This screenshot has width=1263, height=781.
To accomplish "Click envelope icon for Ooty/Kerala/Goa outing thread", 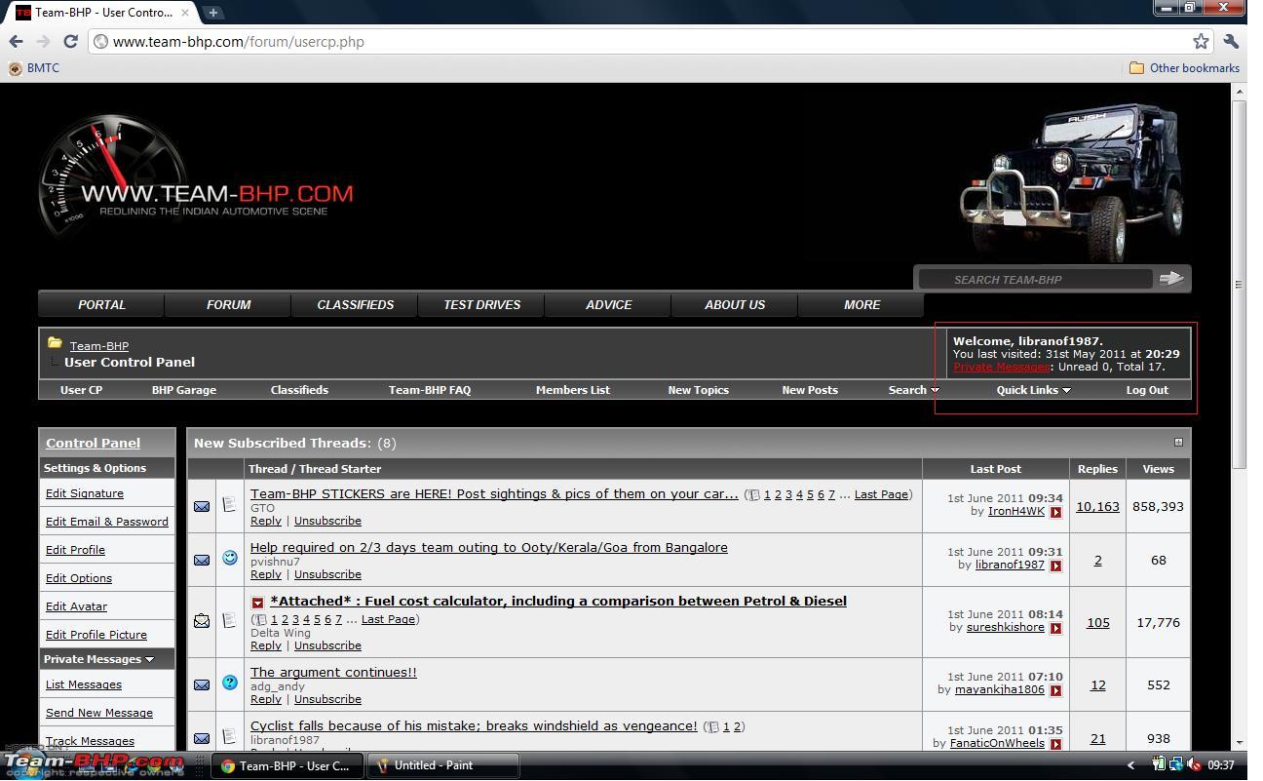I will (x=202, y=560).
